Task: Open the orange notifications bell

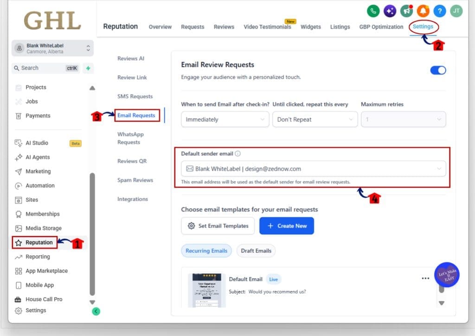Action: [423, 11]
